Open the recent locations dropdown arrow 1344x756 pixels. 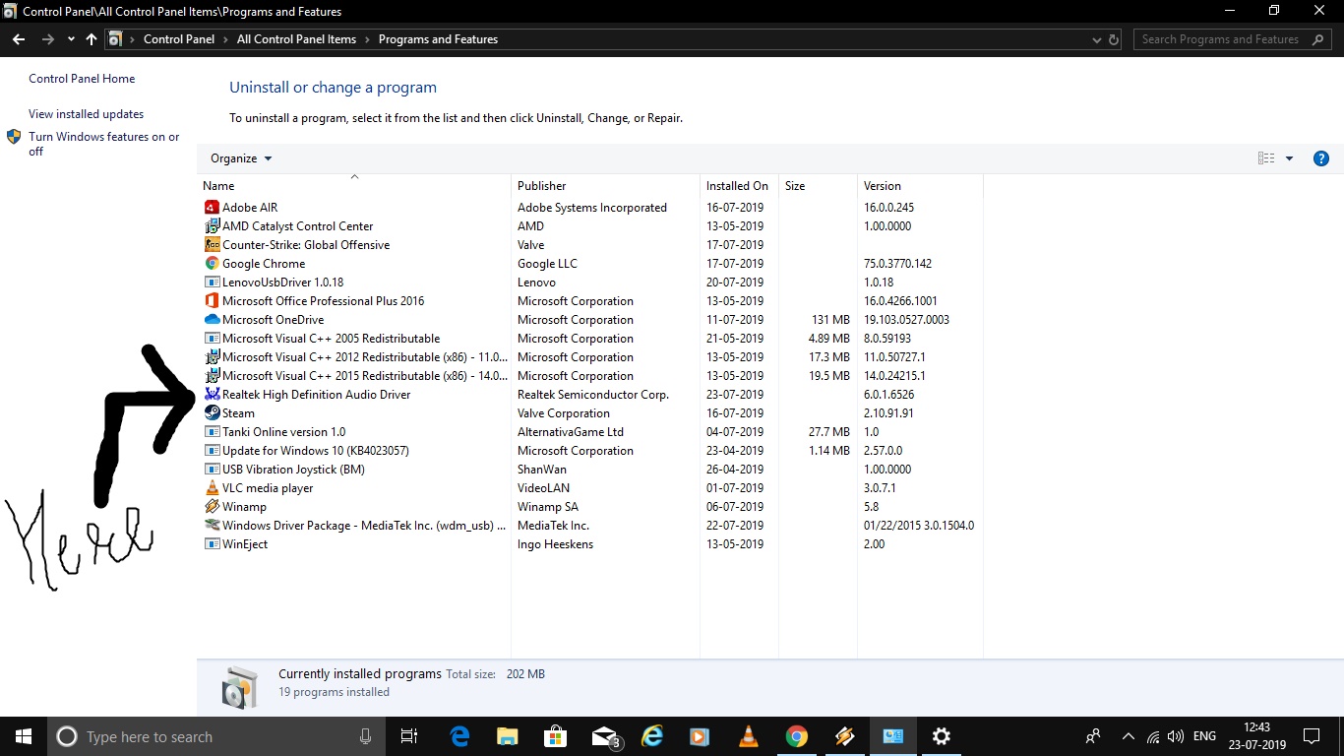[x=71, y=39]
